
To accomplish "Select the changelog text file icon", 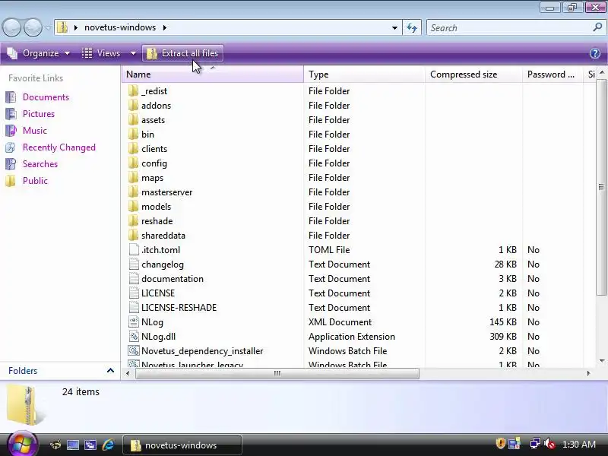I will [134, 264].
